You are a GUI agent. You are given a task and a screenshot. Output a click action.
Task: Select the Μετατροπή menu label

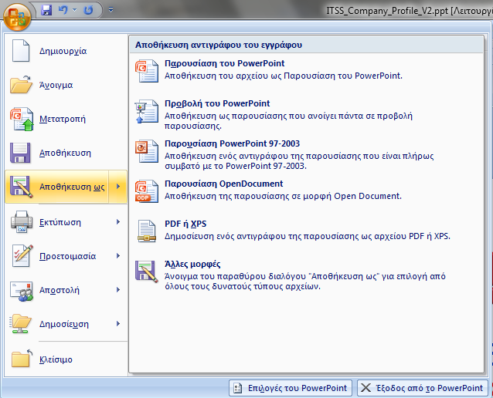pyautogui.click(x=63, y=119)
